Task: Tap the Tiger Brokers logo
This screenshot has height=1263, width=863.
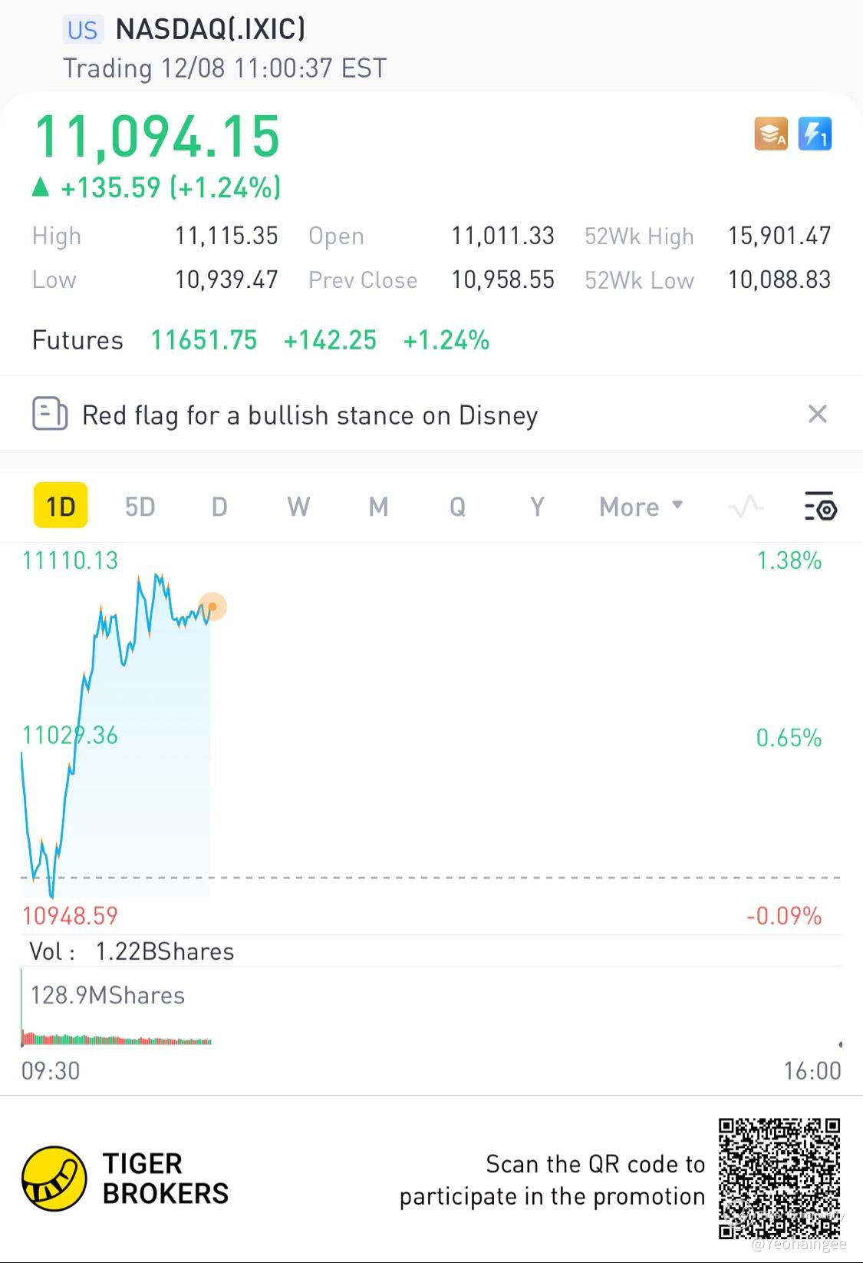Action: click(x=54, y=1179)
